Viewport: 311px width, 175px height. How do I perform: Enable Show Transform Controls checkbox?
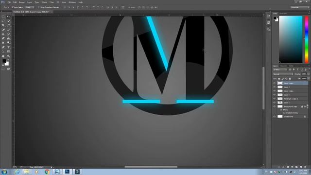[38, 7]
